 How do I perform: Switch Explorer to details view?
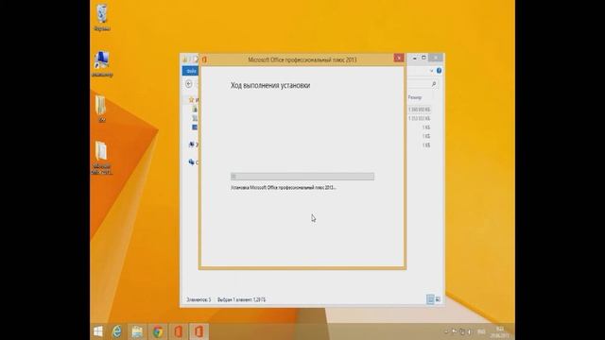point(430,299)
